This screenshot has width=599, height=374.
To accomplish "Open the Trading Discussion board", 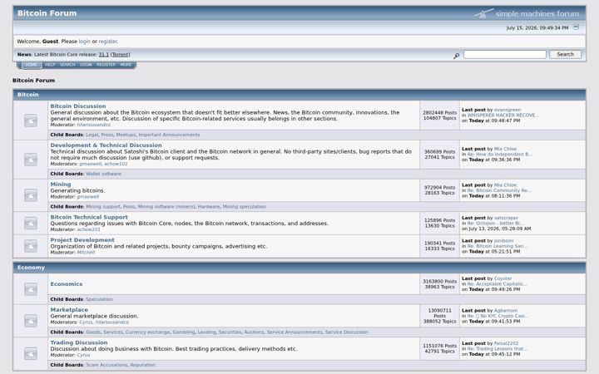I will [x=79, y=342].
